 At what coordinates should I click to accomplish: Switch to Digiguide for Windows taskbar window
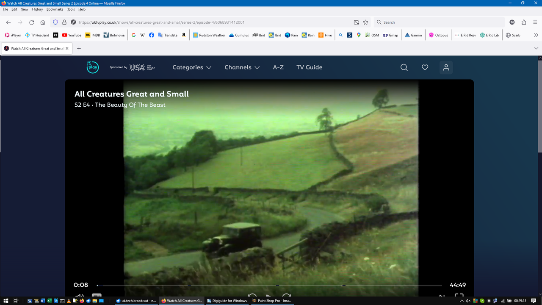[x=227, y=301]
